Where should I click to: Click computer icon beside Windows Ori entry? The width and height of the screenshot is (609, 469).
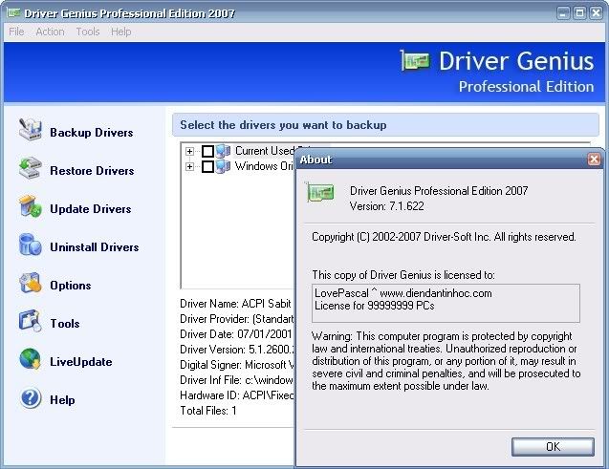pyautogui.click(x=224, y=166)
